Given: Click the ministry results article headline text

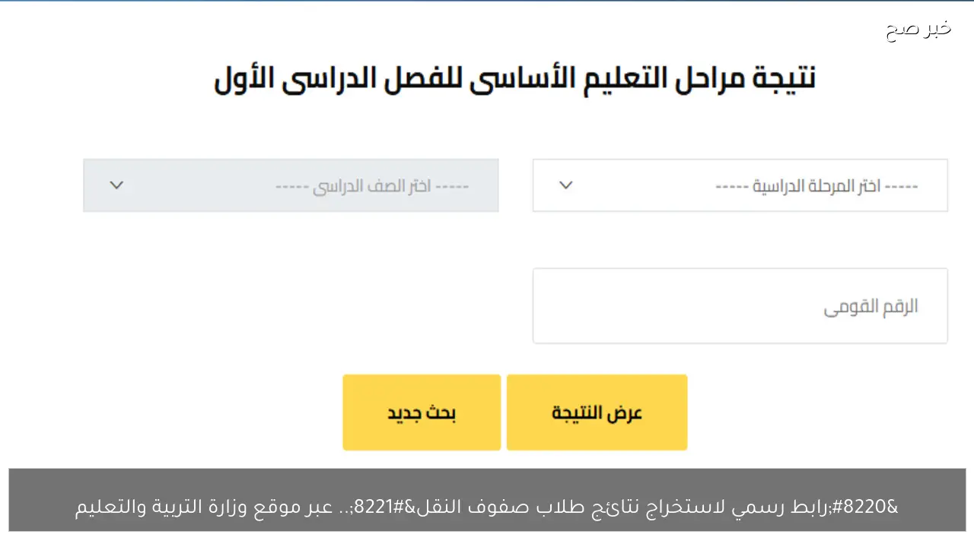Looking at the screenshot, I should [487, 507].
